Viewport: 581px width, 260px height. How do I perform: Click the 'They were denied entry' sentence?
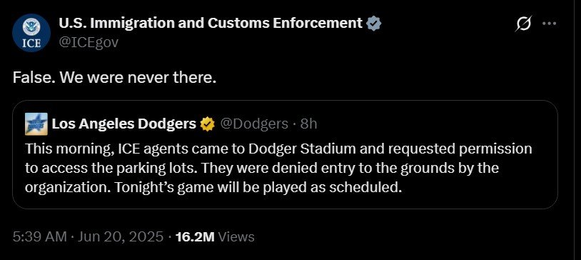[x=350, y=168]
